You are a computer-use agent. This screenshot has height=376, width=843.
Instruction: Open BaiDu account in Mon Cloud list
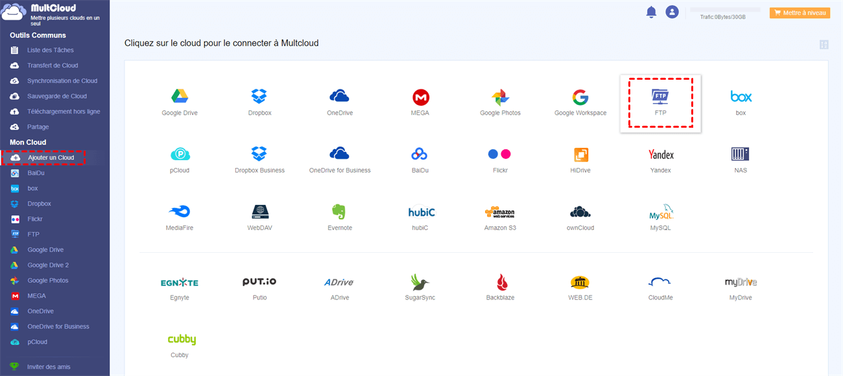(x=36, y=173)
